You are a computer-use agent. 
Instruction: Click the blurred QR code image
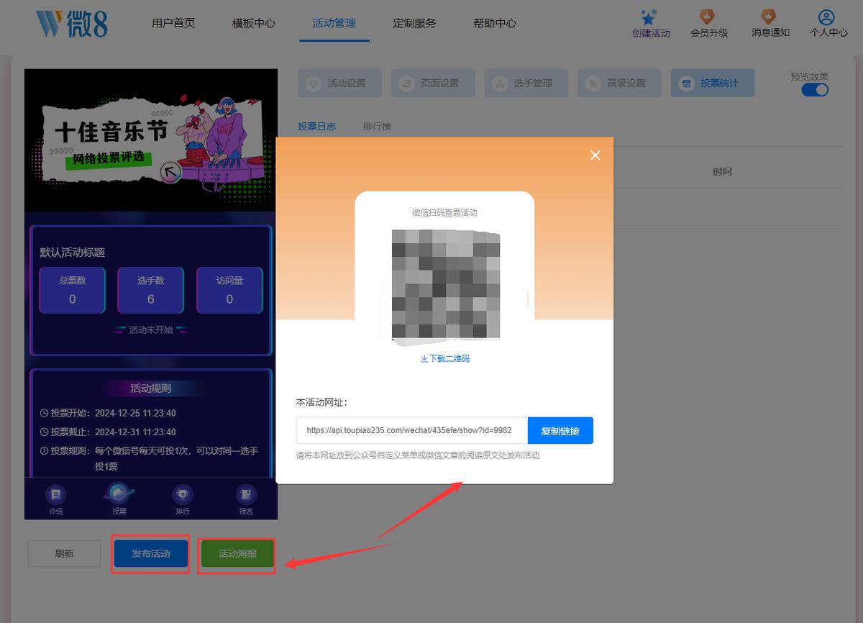coord(446,285)
